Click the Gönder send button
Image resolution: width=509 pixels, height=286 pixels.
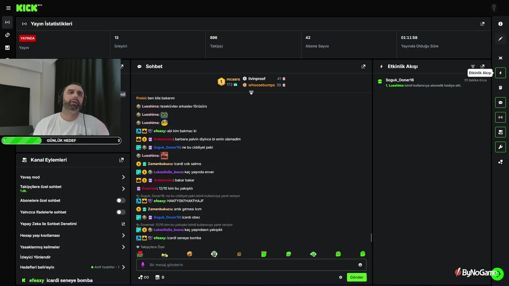tap(357, 277)
